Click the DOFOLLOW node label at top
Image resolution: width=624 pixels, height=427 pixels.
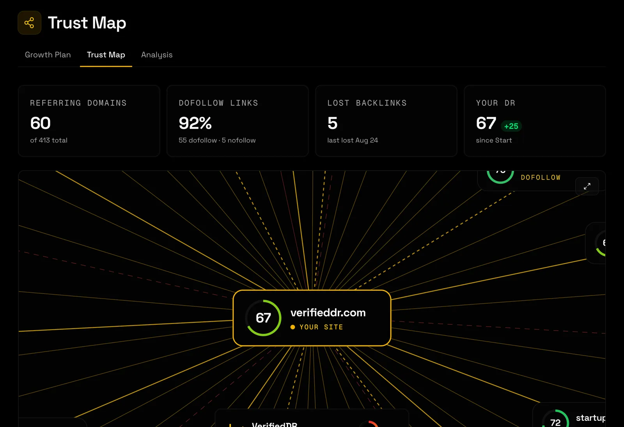click(x=541, y=178)
